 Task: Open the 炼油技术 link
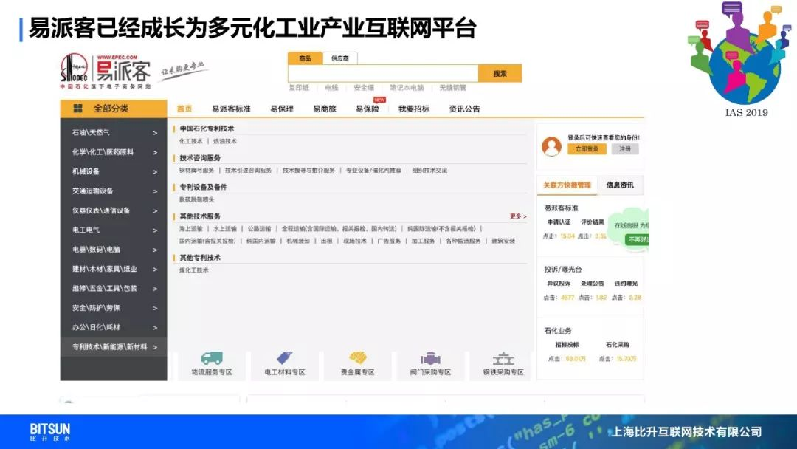click(224, 141)
